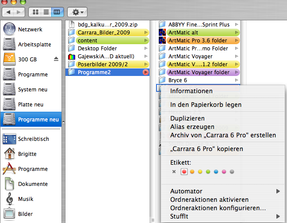This screenshot has height=223, width=287.
Task: Open the gear action menu
Action: coord(77,12)
